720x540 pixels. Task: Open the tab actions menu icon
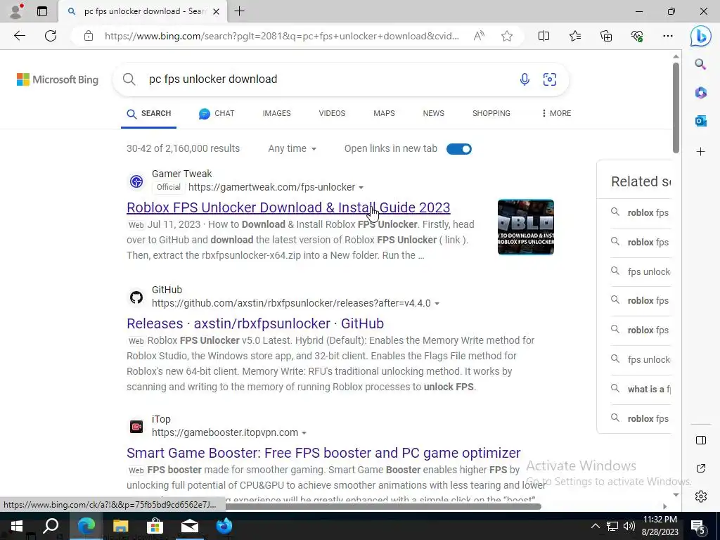[42, 11]
